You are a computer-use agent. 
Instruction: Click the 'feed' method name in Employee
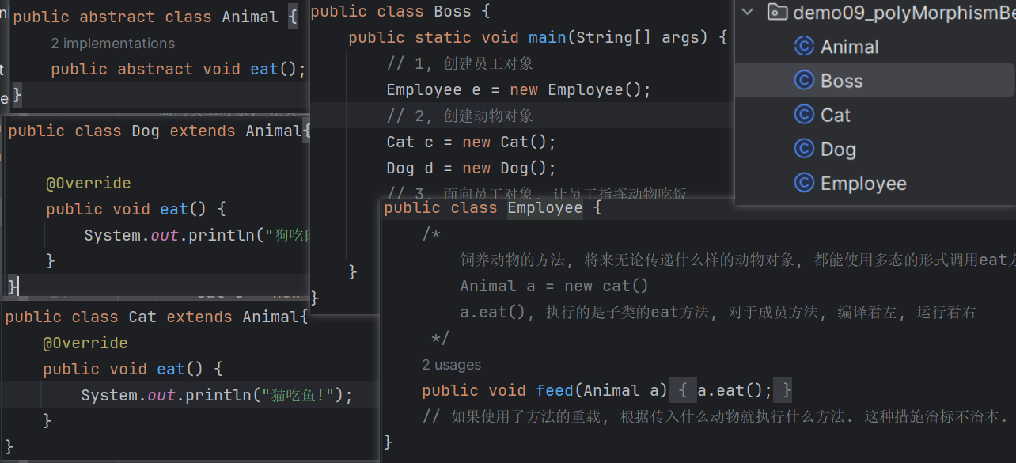pyautogui.click(x=555, y=390)
